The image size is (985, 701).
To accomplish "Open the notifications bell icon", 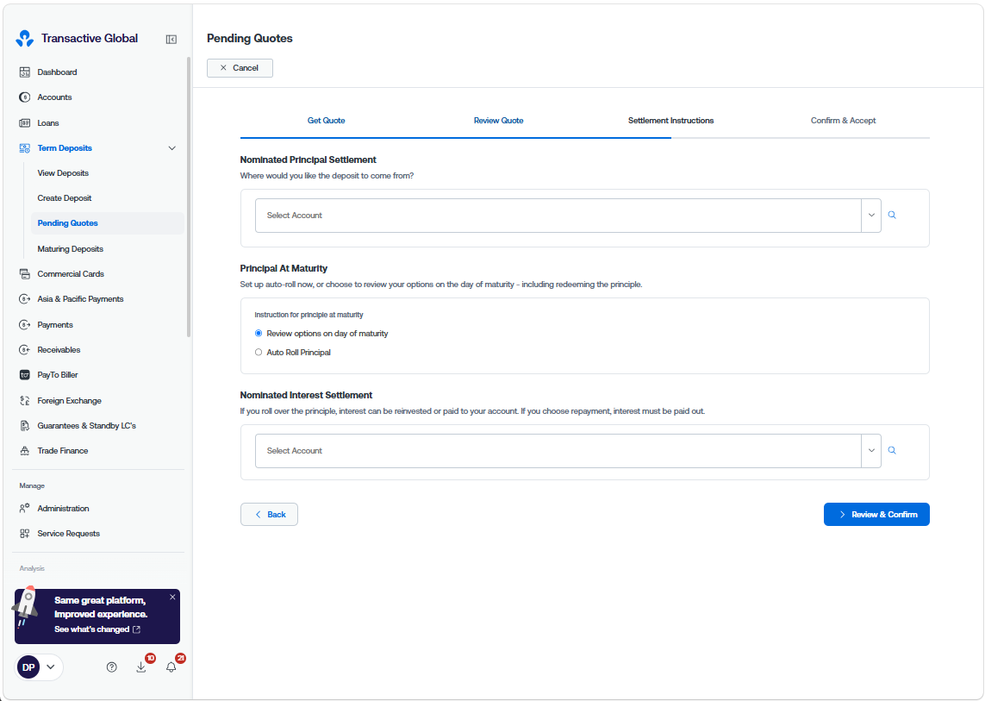I will click(171, 667).
